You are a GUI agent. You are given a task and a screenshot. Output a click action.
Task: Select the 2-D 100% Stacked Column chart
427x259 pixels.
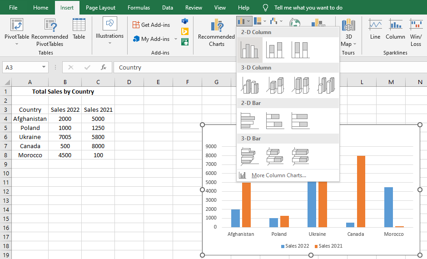[x=300, y=50]
